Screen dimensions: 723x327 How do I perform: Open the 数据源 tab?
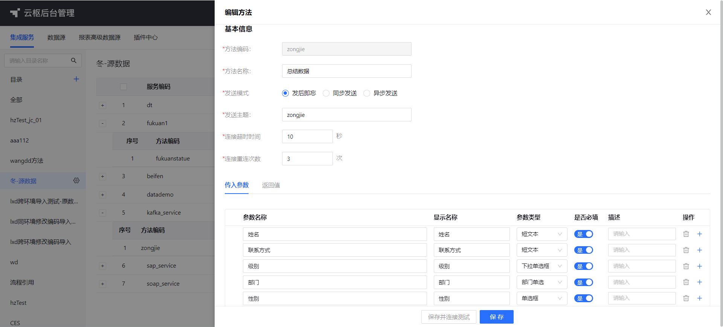(56, 38)
